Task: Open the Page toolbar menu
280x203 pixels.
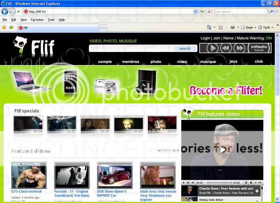Action: coord(248,27)
